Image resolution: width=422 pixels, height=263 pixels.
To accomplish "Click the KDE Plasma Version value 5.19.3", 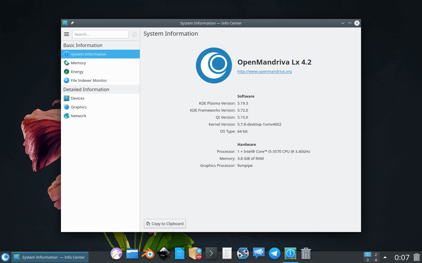I will [x=243, y=103].
